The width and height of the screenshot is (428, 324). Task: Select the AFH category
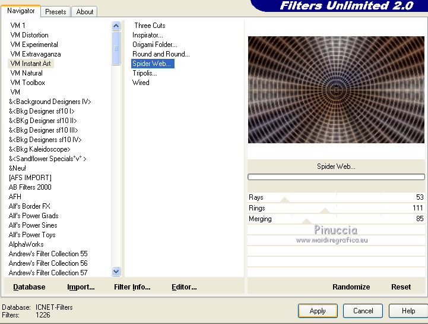(x=15, y=197)
